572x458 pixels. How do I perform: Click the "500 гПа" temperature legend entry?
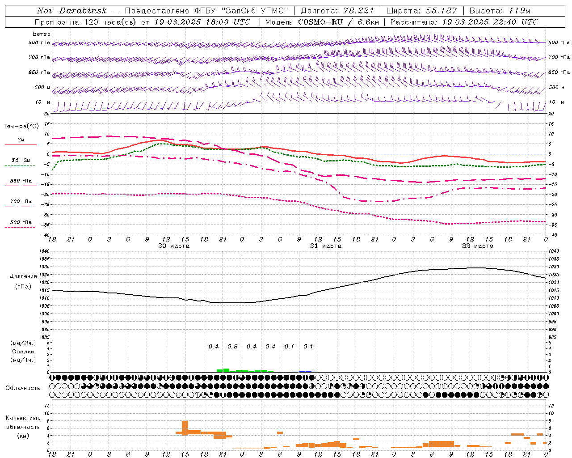coord(21,222)
